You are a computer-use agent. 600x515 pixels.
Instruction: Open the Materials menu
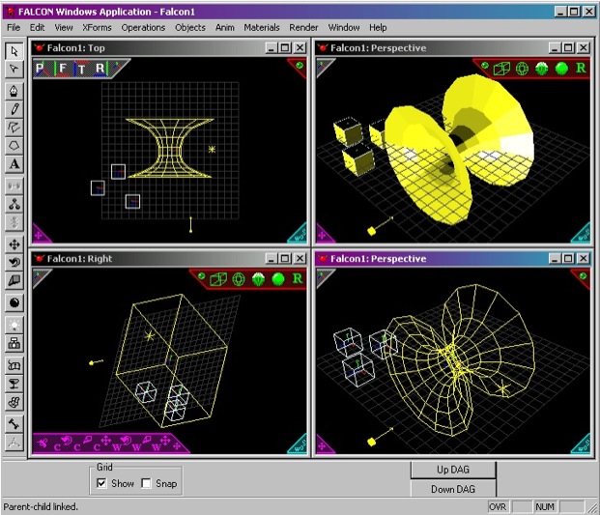pyautogui.click(x=262, y=28)
